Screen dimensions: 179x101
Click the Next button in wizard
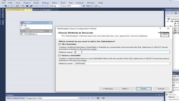(x=126, y=89)
